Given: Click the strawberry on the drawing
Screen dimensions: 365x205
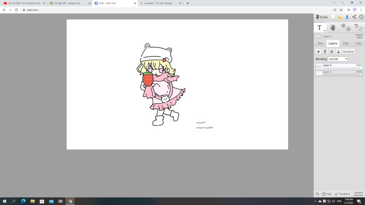Looking at the screenshot, I should (x=148, y=79).
